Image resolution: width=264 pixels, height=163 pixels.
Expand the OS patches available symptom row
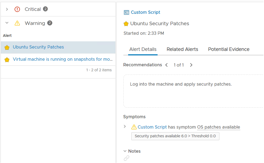[125, 127]
